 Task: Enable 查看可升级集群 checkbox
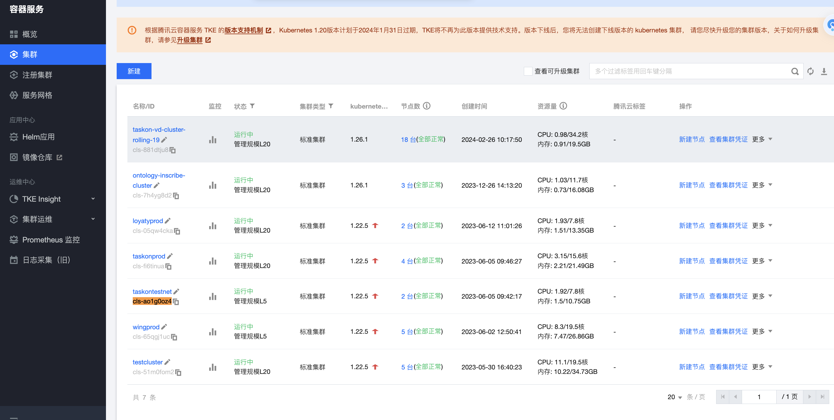(x=528, y=71)
